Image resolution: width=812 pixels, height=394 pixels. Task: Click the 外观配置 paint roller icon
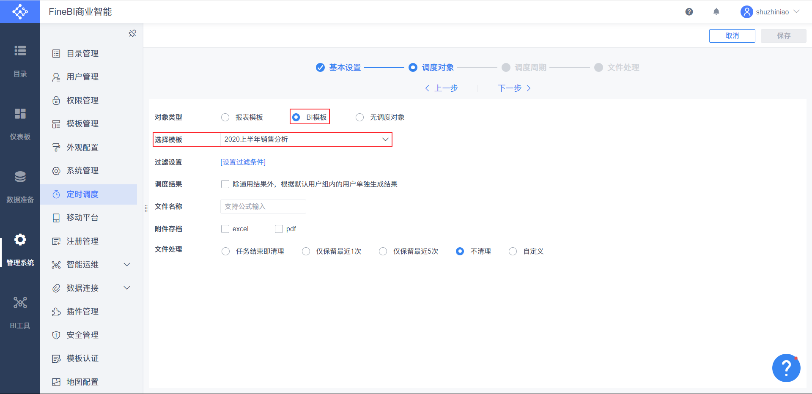(x=56, y=148)
